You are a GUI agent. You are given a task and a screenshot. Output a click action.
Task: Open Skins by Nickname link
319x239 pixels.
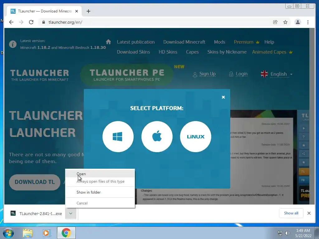227,52
